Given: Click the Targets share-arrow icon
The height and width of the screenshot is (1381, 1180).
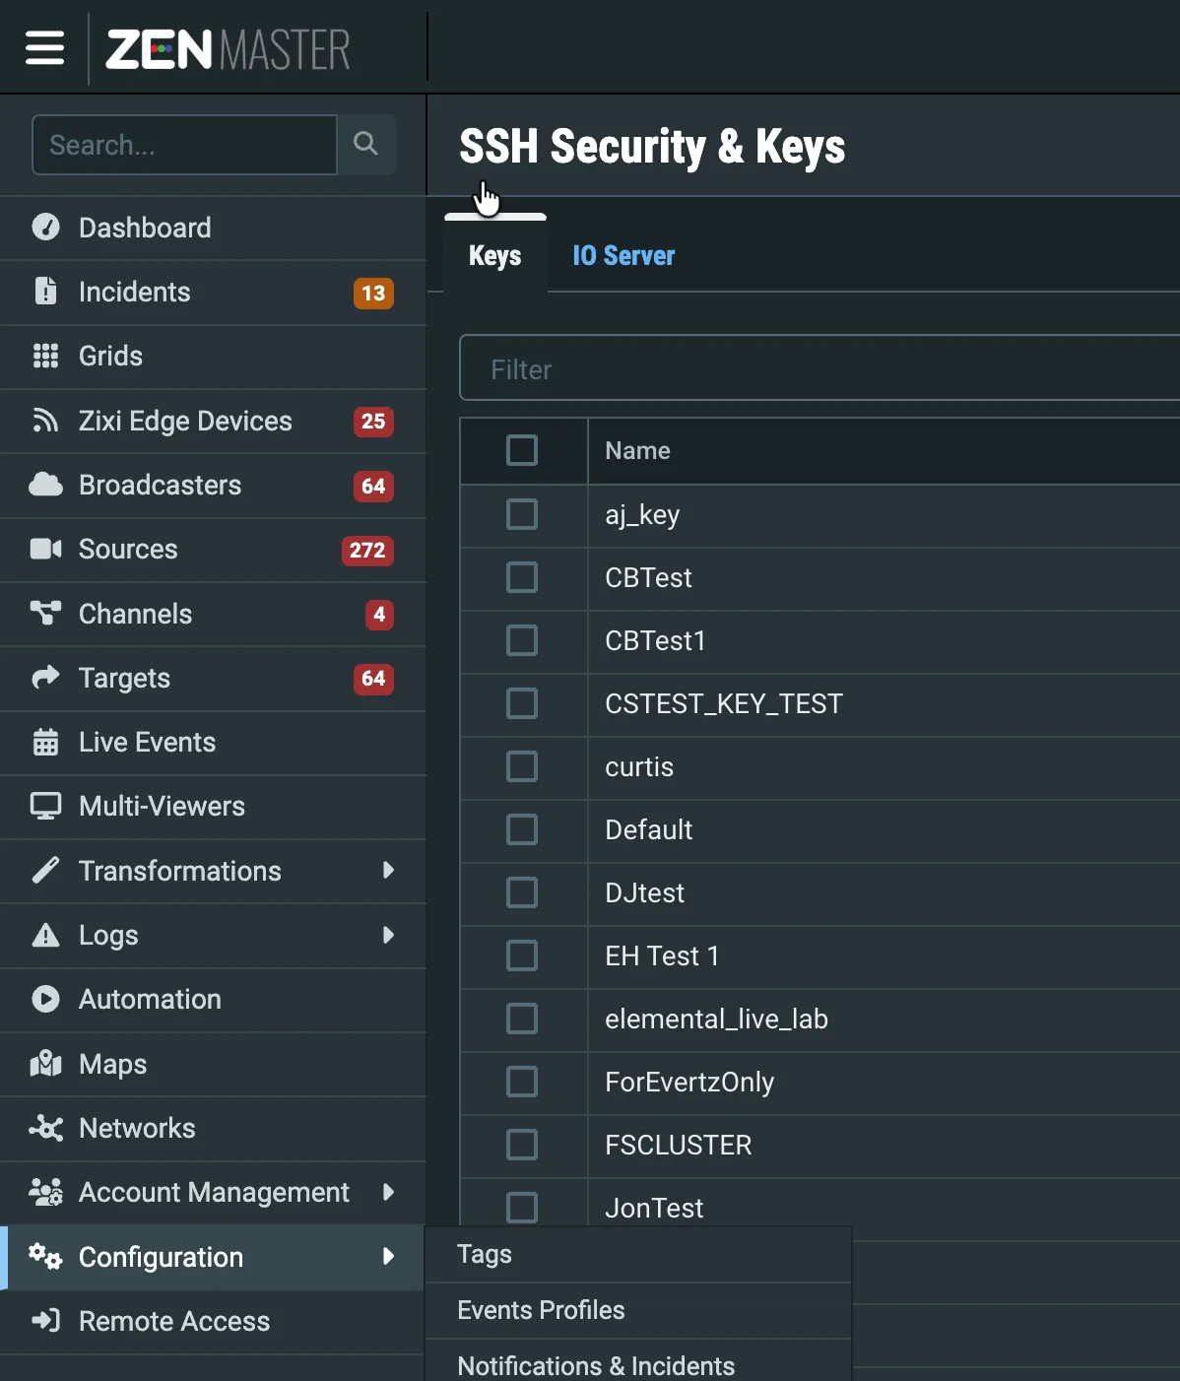Looking at the screenshot, I should click(x=45, y=678).
